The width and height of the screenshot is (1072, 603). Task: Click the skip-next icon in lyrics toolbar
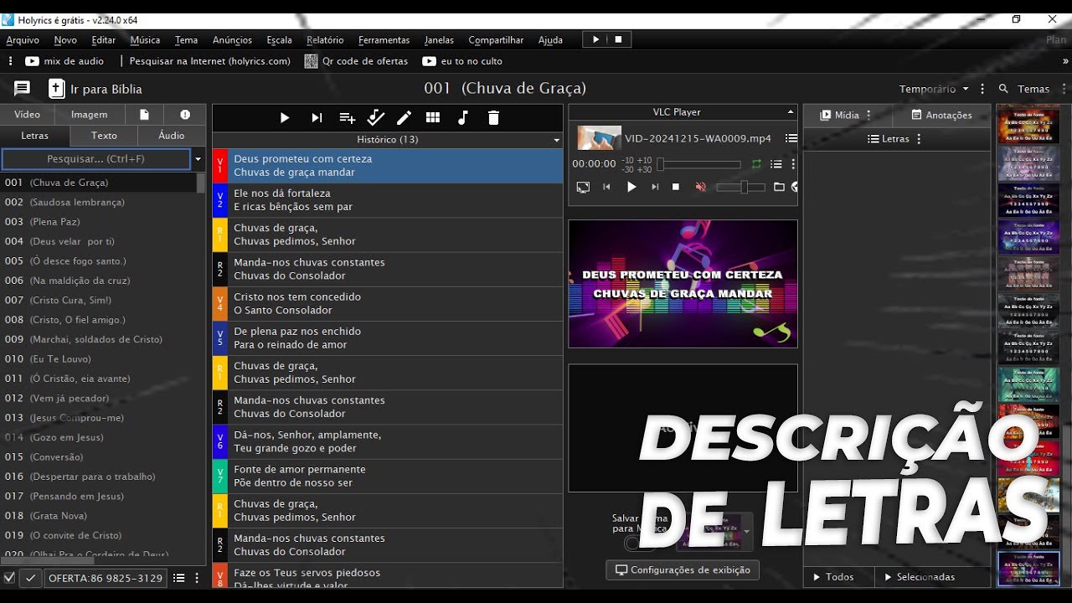click(x=317, y=118)
